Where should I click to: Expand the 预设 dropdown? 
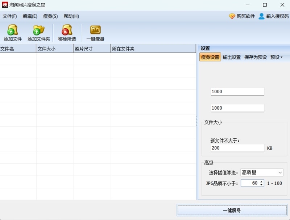pos(276,57)
